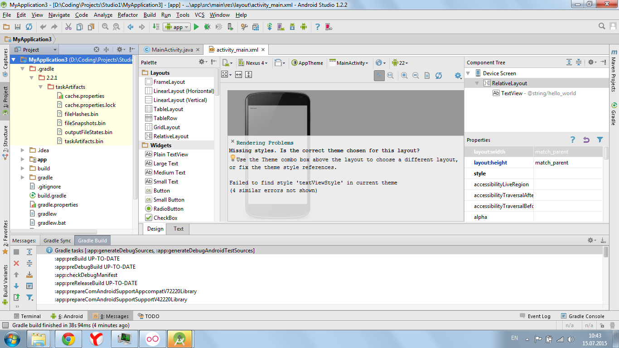The height and width of the screenshot is (348, 619).
Task: Click the Chrome taskbar icon
Action: [x=68, y=339]
